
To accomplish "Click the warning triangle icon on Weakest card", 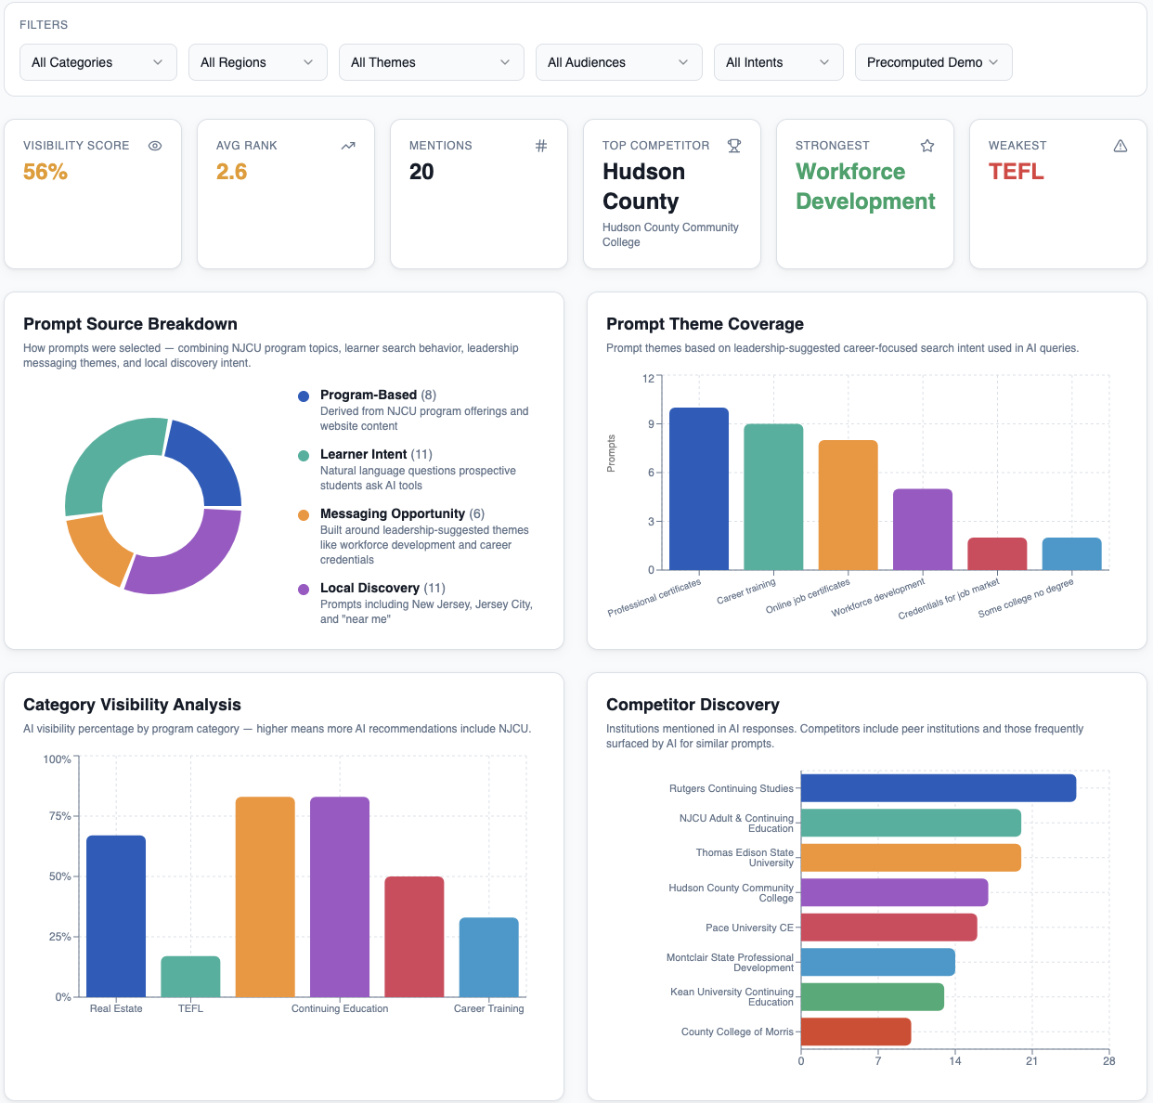I will click(x=1121, y=146).
